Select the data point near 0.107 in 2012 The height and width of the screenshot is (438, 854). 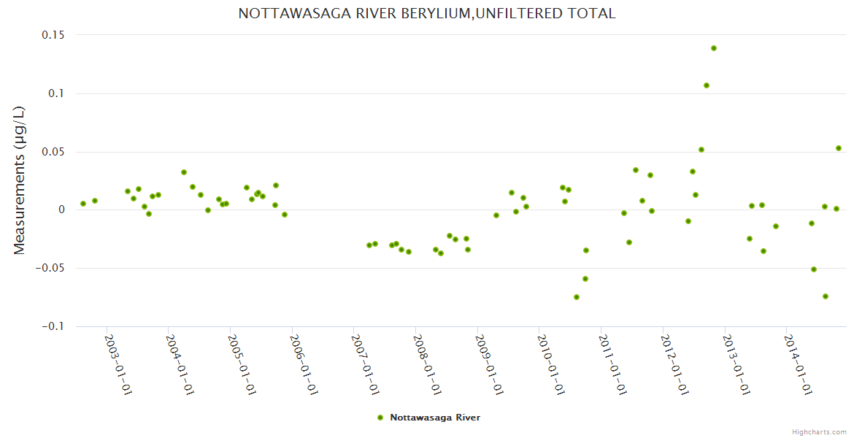(x=707, y=85)
